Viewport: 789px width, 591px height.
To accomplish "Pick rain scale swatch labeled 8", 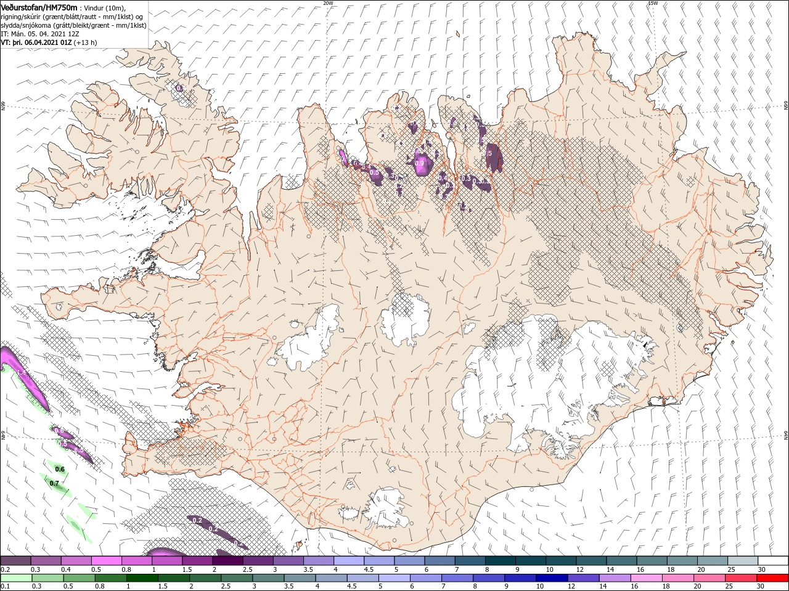I will tap(489, 578).
